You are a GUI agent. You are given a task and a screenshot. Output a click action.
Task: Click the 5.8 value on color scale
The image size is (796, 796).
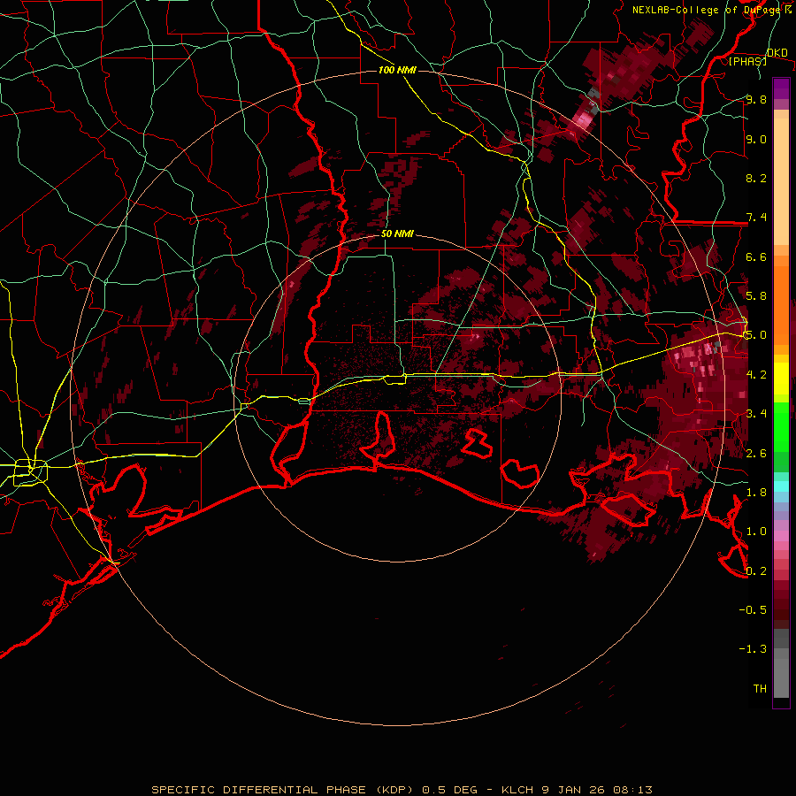point(756,296)
